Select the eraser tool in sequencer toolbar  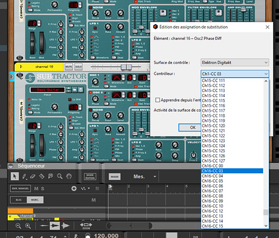pos(33,176)
